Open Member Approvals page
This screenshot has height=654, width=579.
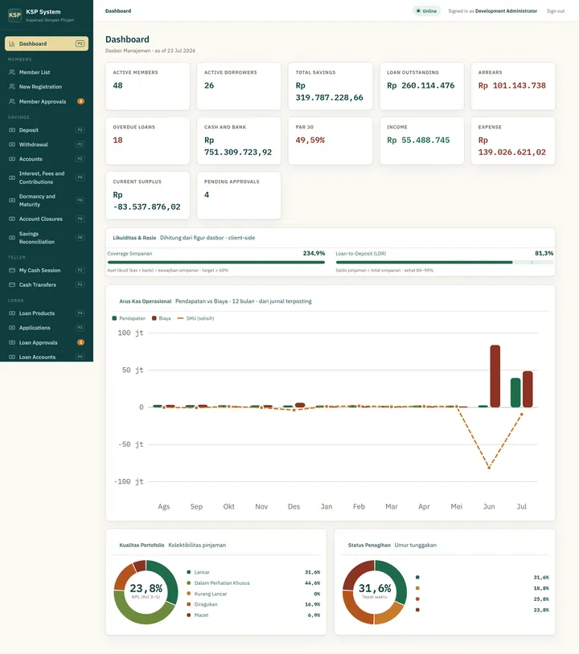[47, 101]
